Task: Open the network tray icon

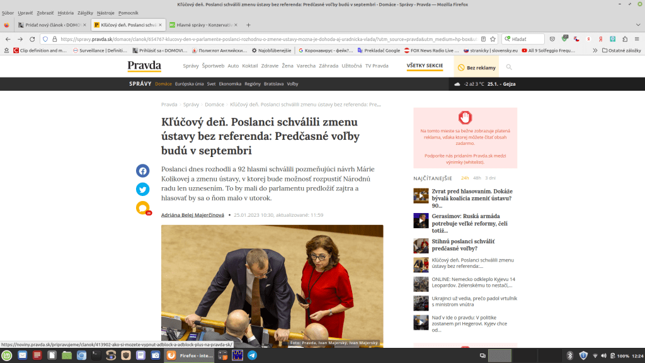Action: [x=595, y=355]
